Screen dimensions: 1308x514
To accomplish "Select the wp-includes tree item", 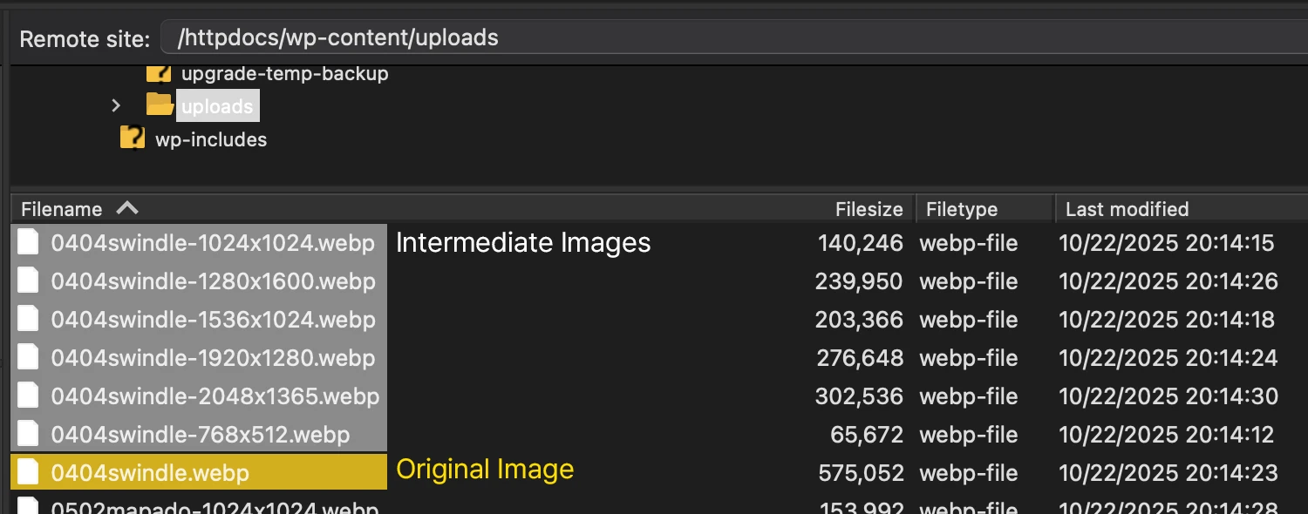I will click(x=210, y=139).
